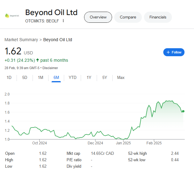Screen dimensions: 194x172
Task: Click the current price dot on chart
Action: 183,111
